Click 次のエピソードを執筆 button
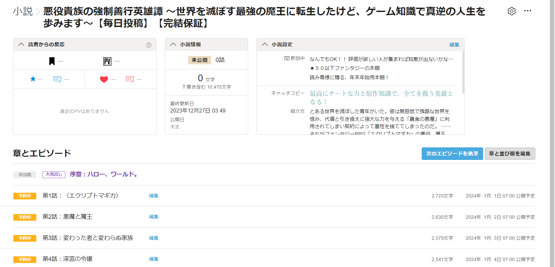The width and height of the screenshot is (555, 267). click(x=452, y=153)
